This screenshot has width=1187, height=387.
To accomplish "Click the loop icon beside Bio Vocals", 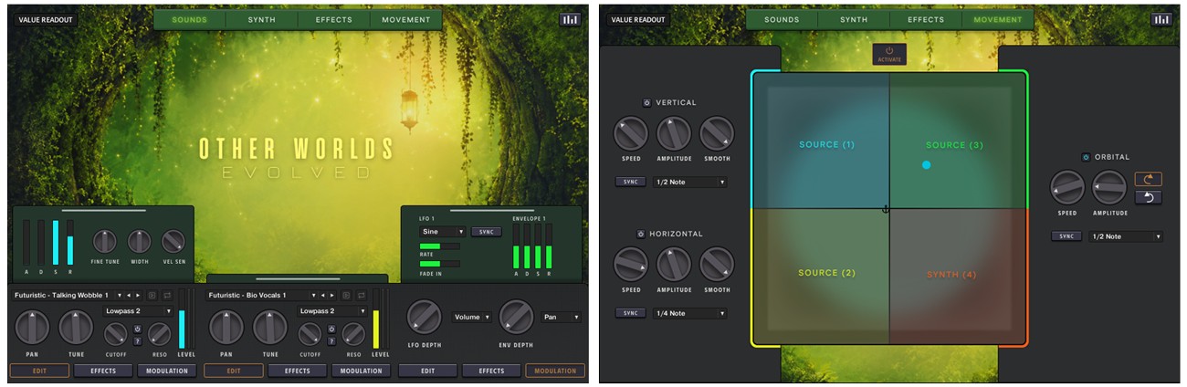I will point(361,296).
